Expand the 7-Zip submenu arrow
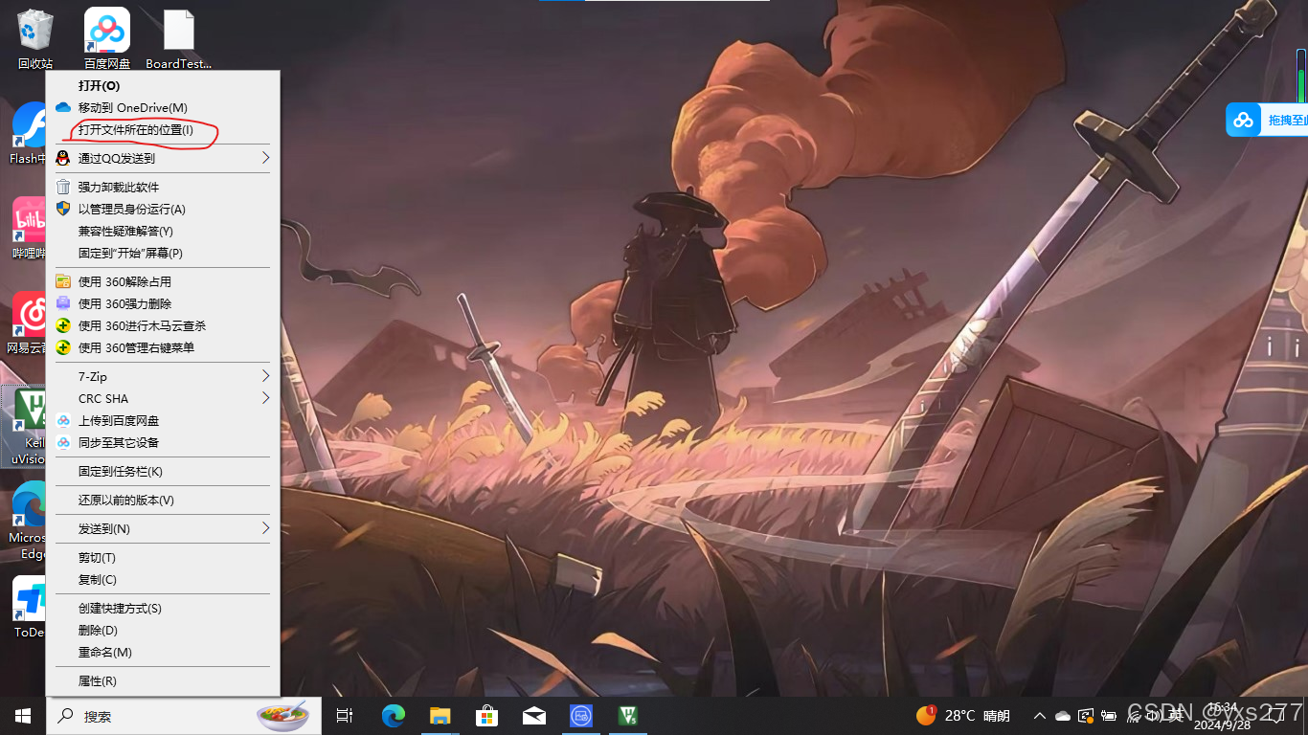The width and height of the screenshot is (1308, 735). tap(265, 376)
